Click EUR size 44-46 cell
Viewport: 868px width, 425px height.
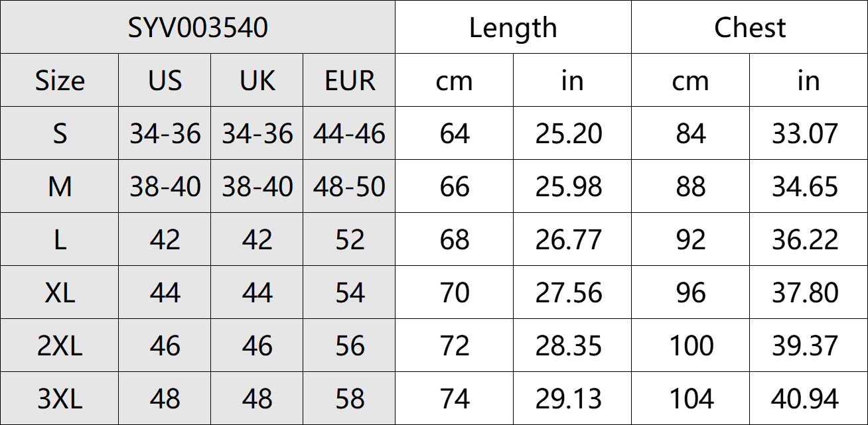coord(349,134)
